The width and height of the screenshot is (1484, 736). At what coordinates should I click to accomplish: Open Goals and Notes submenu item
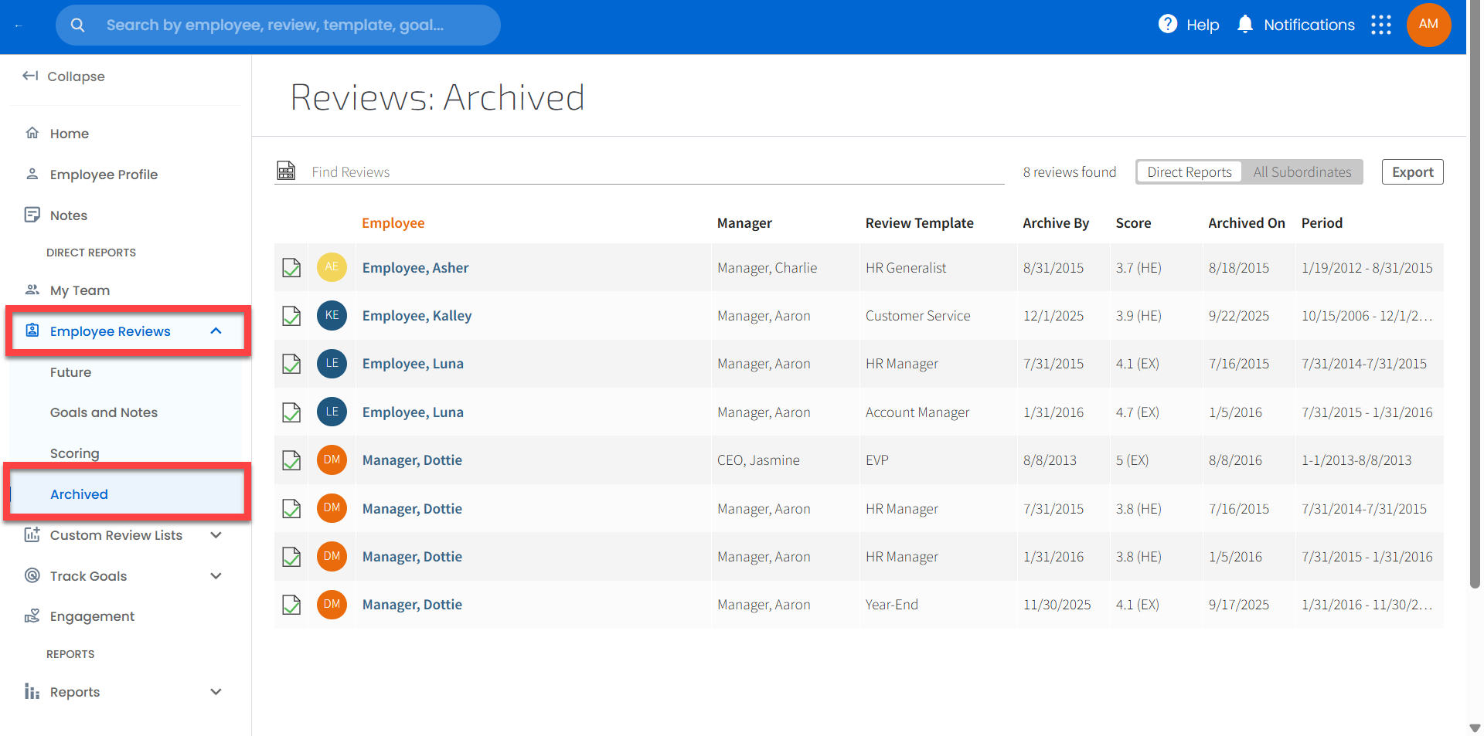tap(104, 412)
